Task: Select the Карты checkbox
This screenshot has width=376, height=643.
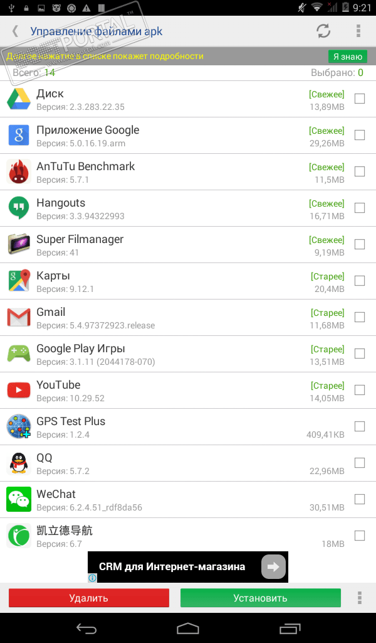Action: point(360,281)
